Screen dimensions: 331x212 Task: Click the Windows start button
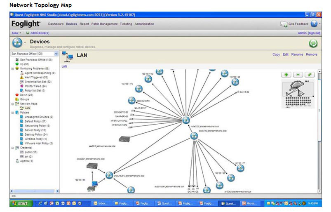pos(21,203)
